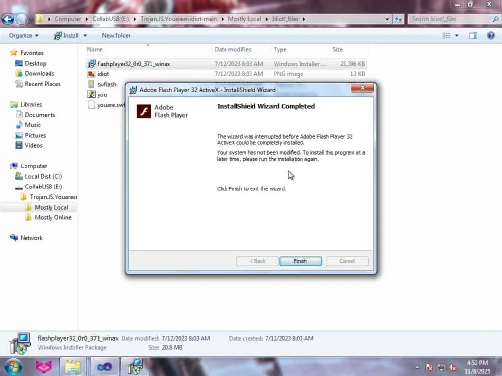502x376 pixels.
Task: Select the flashplayer32_0r0_371_winax file
Action: [226, 64]
